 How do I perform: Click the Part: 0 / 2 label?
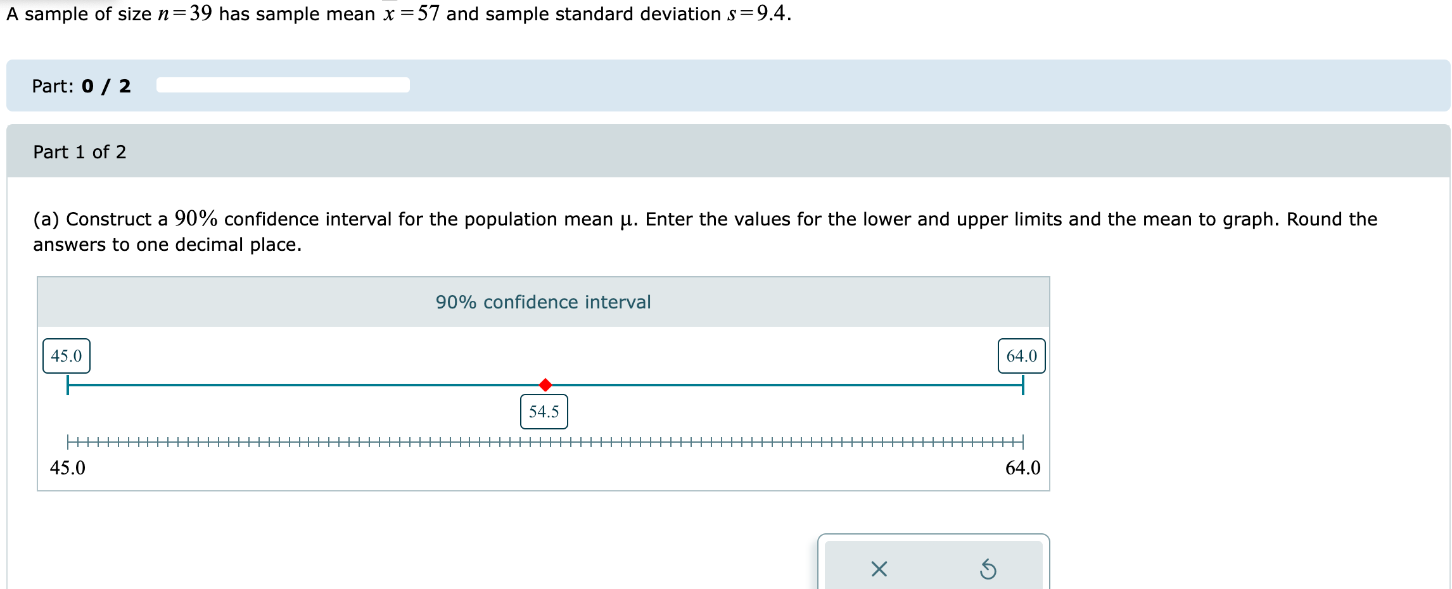81,87
